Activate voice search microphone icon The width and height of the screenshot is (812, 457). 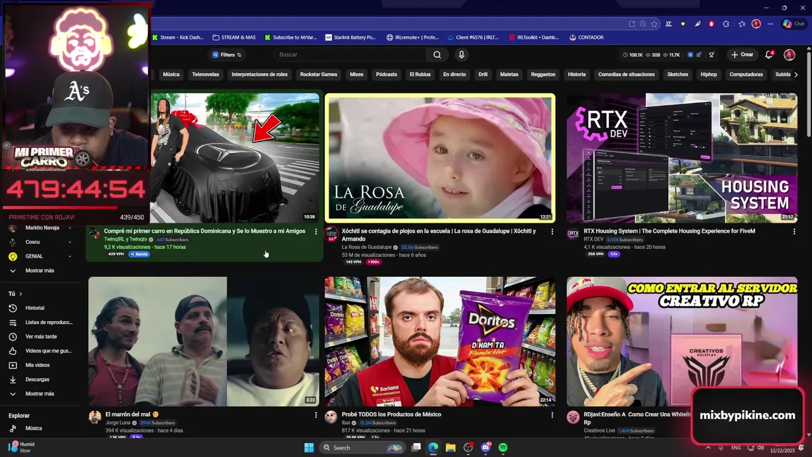click(461, 55)
